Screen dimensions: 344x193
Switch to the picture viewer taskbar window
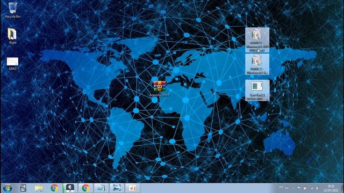(117, 188)
